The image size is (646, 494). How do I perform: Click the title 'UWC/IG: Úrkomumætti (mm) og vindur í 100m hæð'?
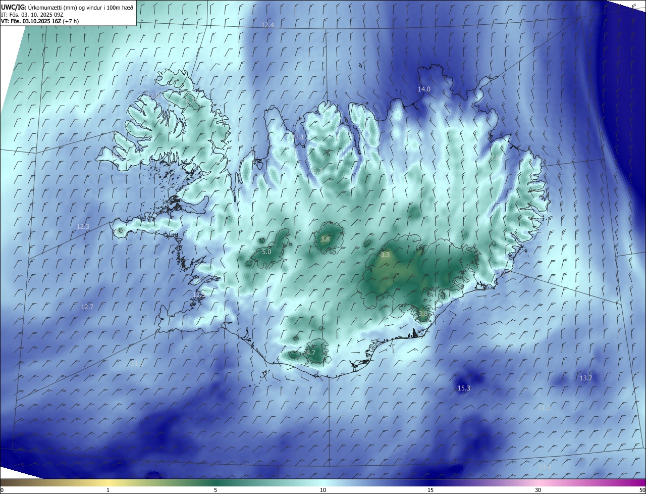[x=67, y=7]
